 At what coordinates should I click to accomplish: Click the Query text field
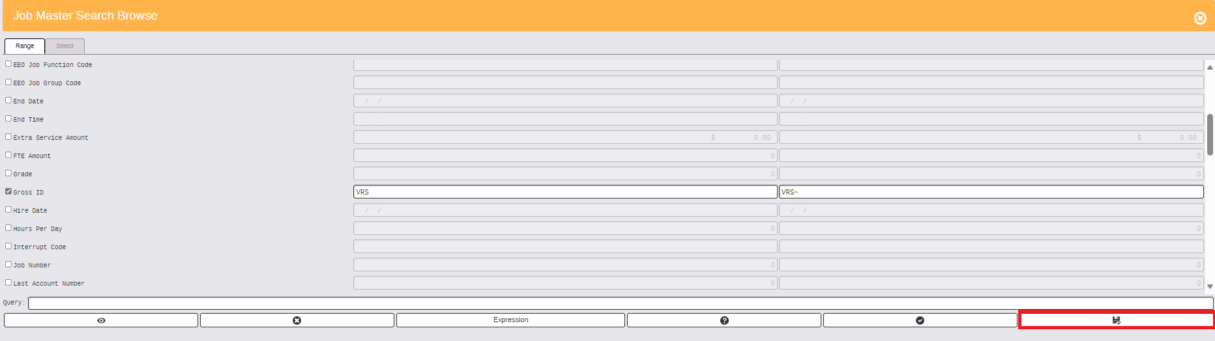pyautogui.click(x=621, y=303)
